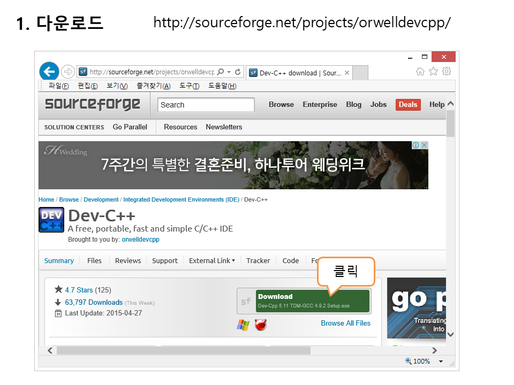Open the Enterprise navigation link

tap(320, 104)
